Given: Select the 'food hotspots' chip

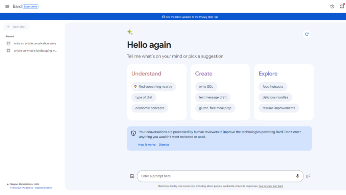Looking at the screenshot, I should 273,87.
